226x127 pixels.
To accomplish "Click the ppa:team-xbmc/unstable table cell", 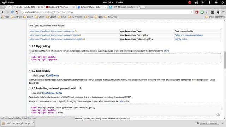I will (x=147, y=35).
